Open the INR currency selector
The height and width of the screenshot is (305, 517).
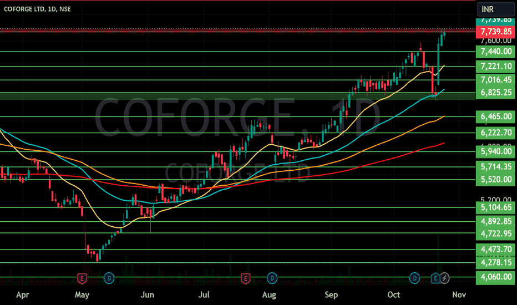[495, 9]
